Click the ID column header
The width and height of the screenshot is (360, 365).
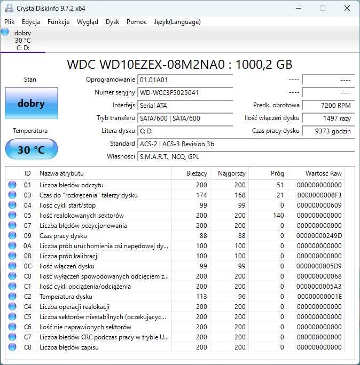coord(27,173)
